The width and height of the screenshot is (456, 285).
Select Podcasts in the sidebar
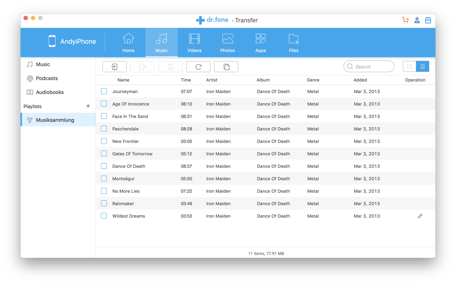(47, 78)
